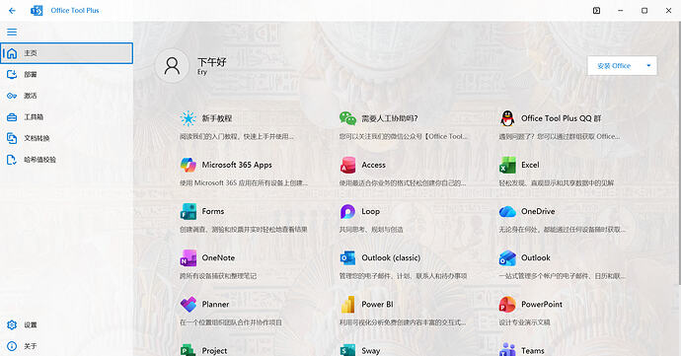Open 部署 in the sidebar

pyautogui.click(x=66, y=74)
